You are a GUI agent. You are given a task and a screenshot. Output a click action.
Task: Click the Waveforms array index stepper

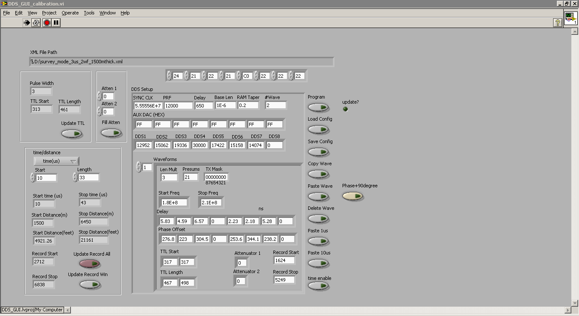coord(139,167)
